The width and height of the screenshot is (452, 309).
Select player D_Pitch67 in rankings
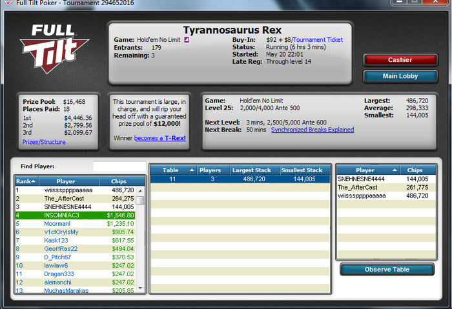[76, 257]
